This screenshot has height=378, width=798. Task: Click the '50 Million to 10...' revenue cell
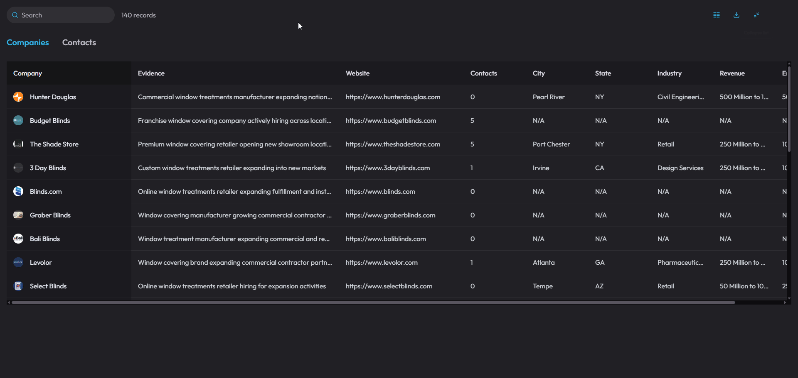[x=744, y=286]
